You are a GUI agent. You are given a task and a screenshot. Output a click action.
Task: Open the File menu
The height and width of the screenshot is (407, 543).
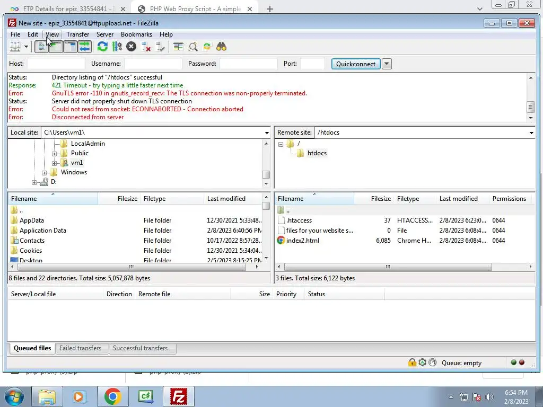[15, 34]
